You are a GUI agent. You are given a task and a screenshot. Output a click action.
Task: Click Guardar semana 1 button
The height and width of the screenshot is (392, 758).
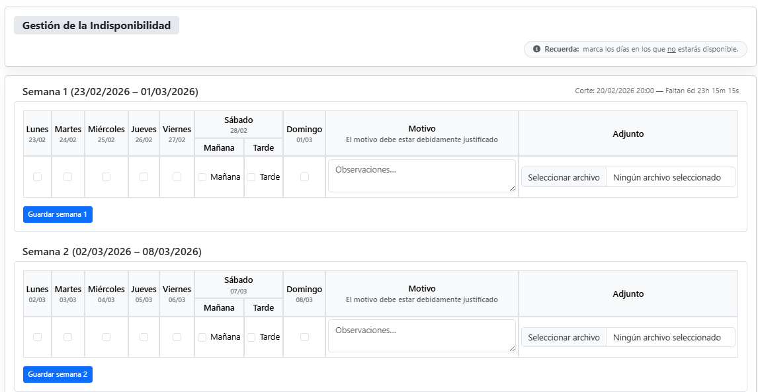tap(58, 214)
